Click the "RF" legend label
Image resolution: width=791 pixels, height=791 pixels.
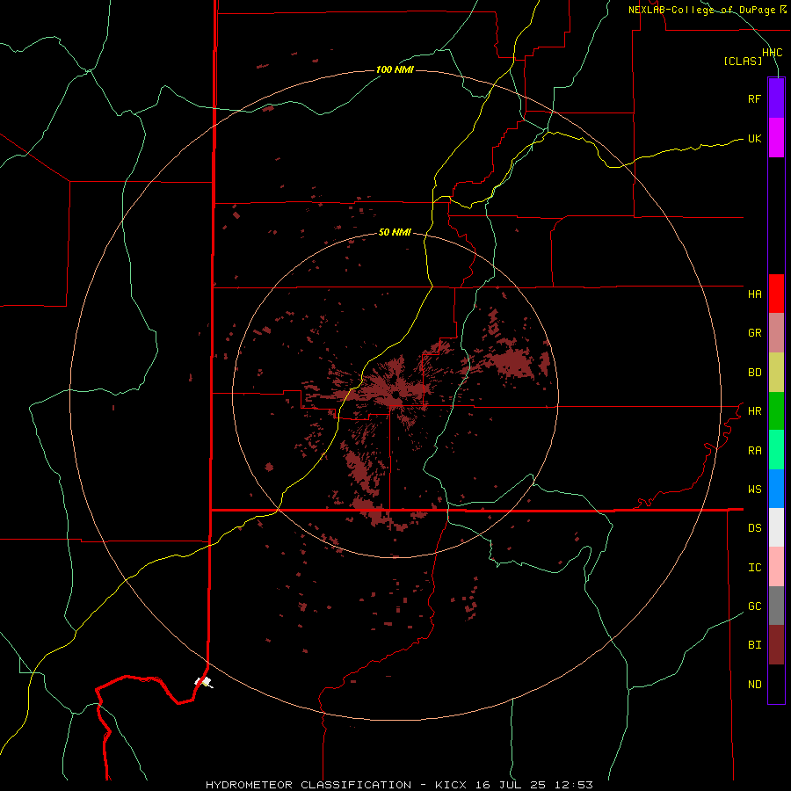pyautogui.click(x=754, y=98)
